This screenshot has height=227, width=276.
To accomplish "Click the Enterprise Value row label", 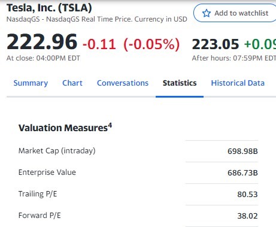I will [47, 172].
